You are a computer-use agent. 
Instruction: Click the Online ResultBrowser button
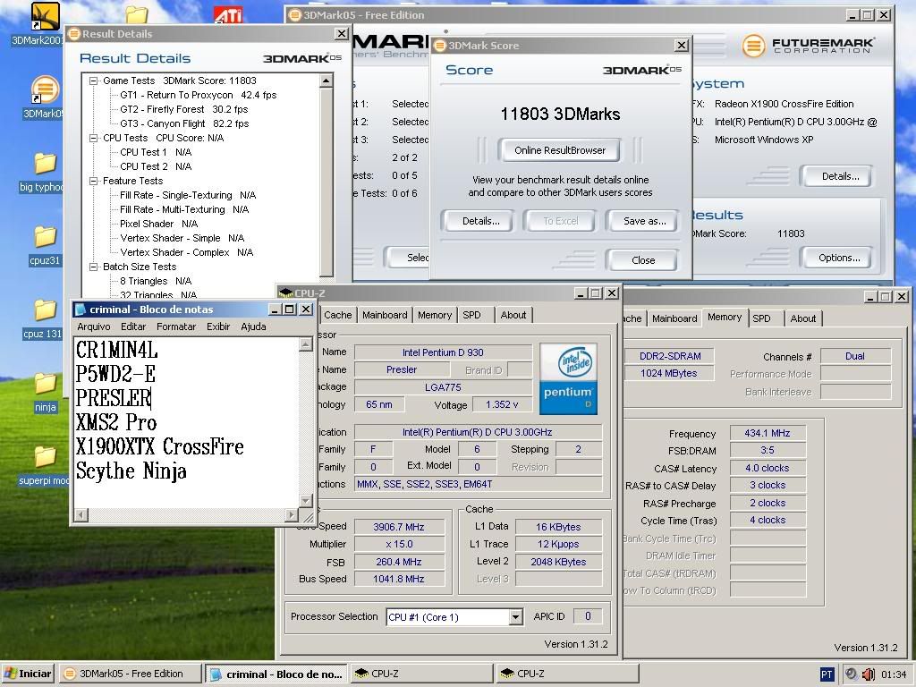560,150
